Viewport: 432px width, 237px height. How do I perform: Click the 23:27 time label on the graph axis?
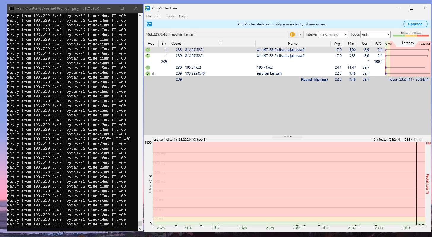(x=216, y=228)
